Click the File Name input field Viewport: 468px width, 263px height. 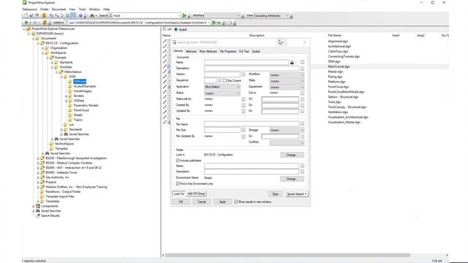[252, 123]
